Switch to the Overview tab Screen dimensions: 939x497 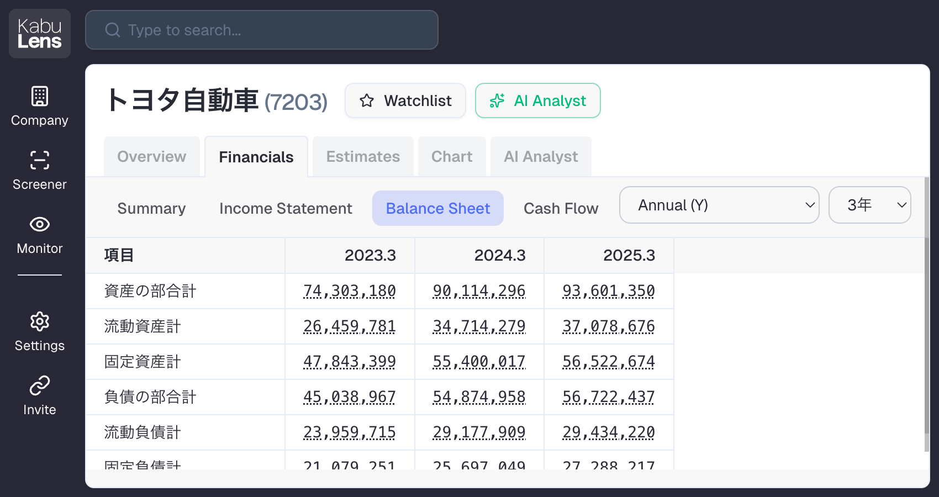pyautogui.click(x=152, y=157)
